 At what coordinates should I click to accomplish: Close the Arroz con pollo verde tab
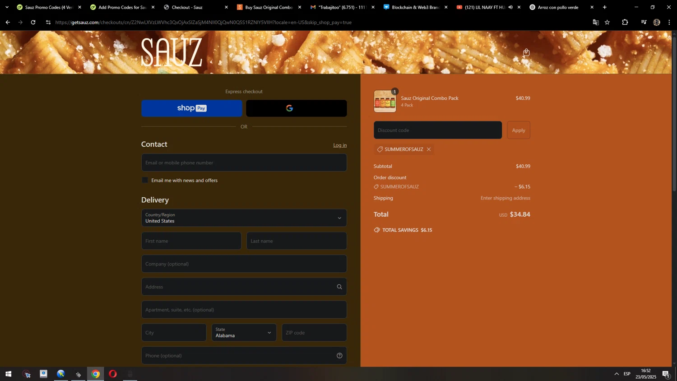592,7
